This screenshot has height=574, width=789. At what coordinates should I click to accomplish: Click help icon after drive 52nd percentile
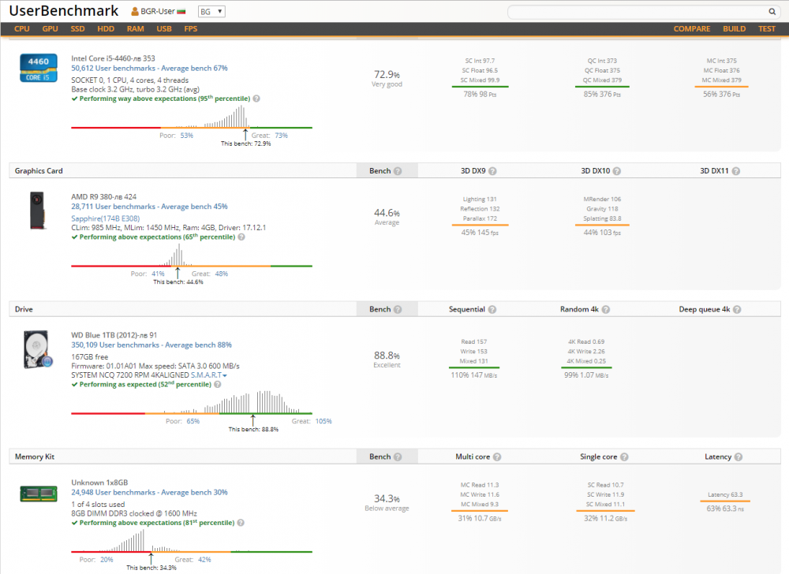click(x=218, y=384)
